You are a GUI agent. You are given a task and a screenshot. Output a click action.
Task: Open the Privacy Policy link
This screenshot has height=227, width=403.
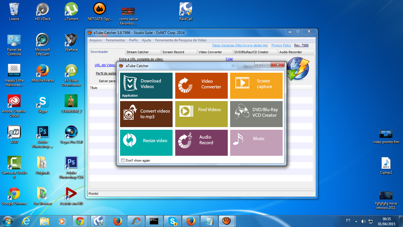click(281, 45)
